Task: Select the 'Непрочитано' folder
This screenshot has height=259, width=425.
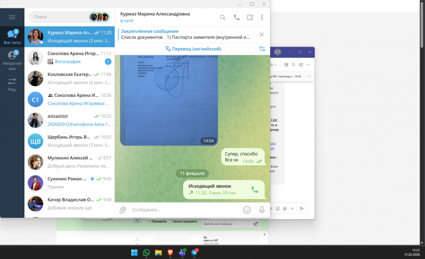Action: 12,60
